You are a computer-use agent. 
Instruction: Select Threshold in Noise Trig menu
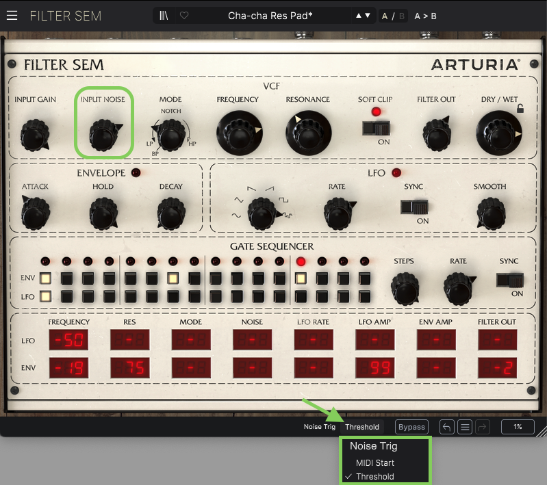[374, 476]
